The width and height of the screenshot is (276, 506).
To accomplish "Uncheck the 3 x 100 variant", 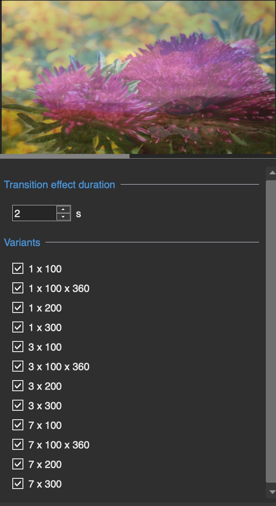I will (18, 347).
